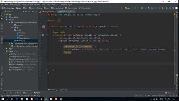Expand the res folder

(x=7, y=49)
